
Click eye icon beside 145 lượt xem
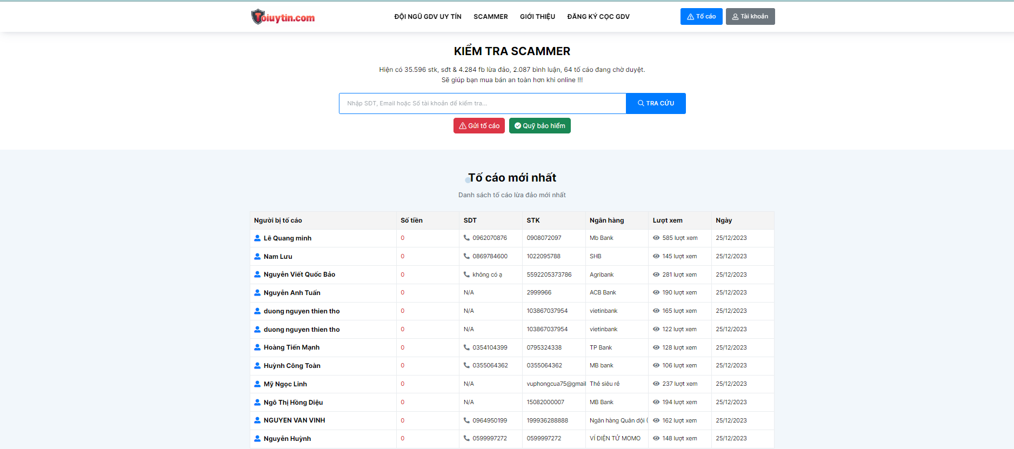click(x=656, y=256)
